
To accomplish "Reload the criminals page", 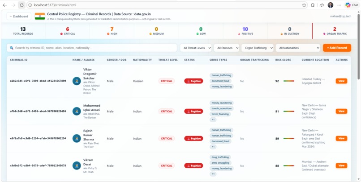I will [21, 5].
